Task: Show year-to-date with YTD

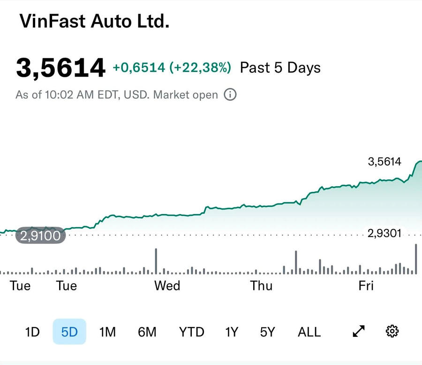Action: pos(192,332)
